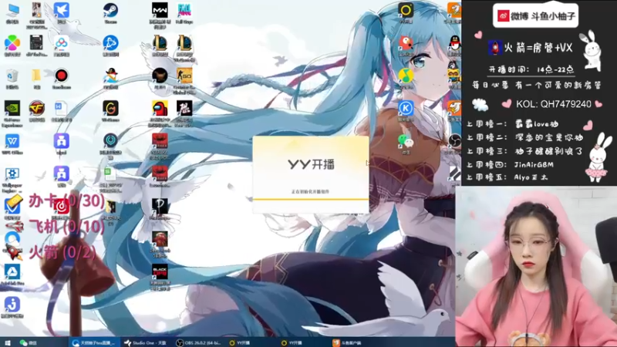This screenshot has width=617, height=347.
Task: Switch to the browser taskbar window
Action: 94,342
